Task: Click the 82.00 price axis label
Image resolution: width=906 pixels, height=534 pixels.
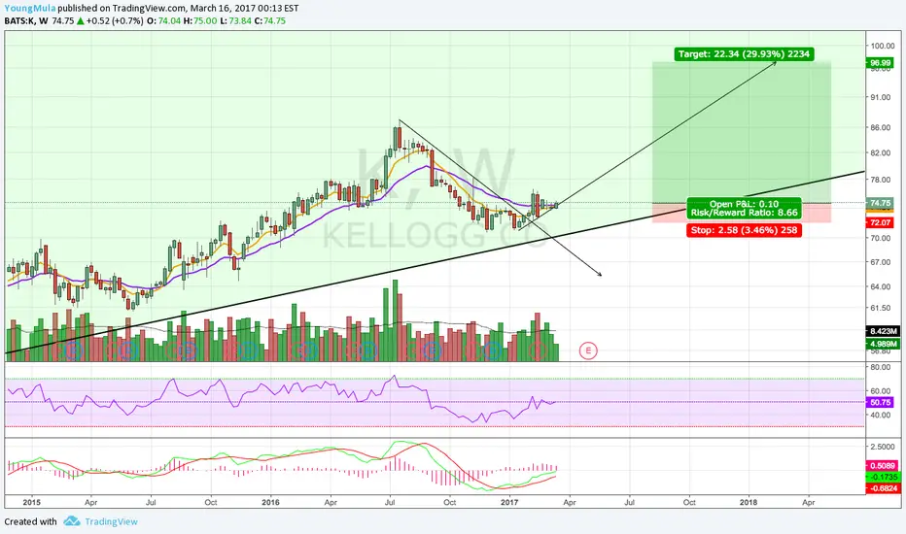Action: pos(881,153)
